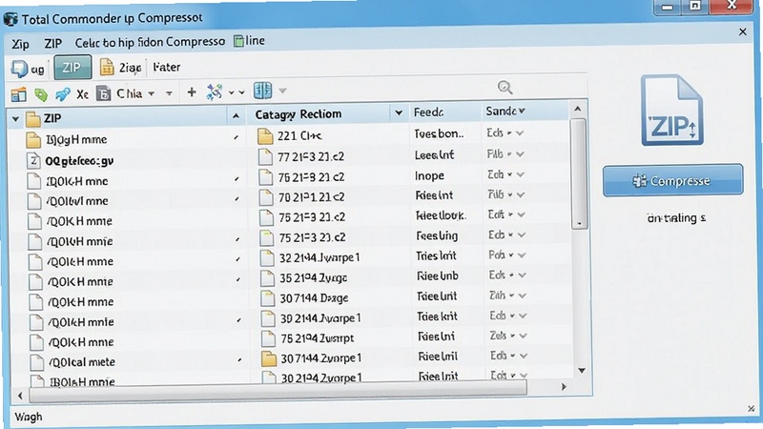Image resolution: width=763 pixels, height=429 pixels.
Task: Click horizontal scrollbar right arrow
Action: [x=564, y=387]
